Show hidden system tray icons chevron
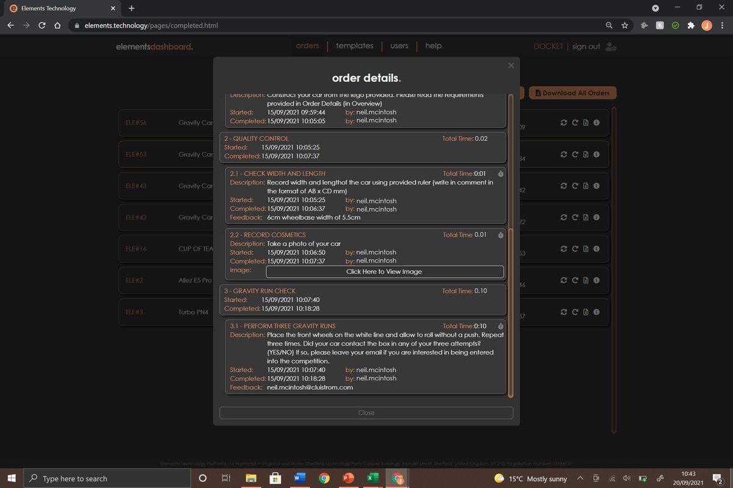This screenshot has height=488, width=733. pos(580,479)
